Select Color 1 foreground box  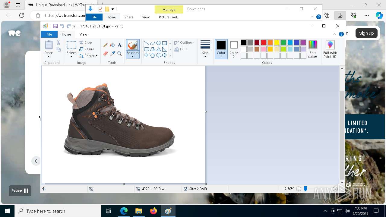[221, 49]
